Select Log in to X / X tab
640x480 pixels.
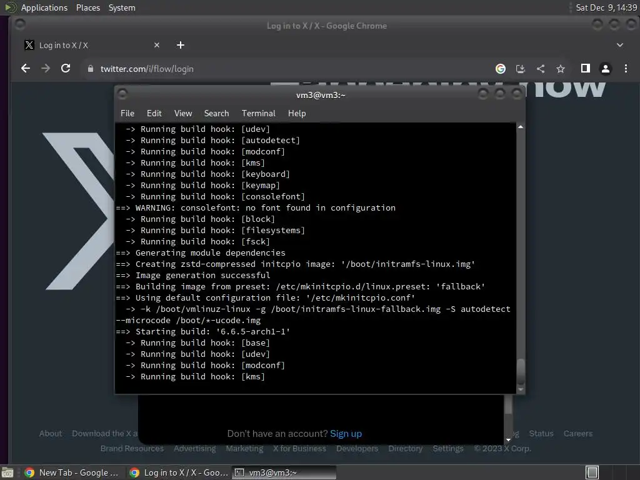pos(92,45)
